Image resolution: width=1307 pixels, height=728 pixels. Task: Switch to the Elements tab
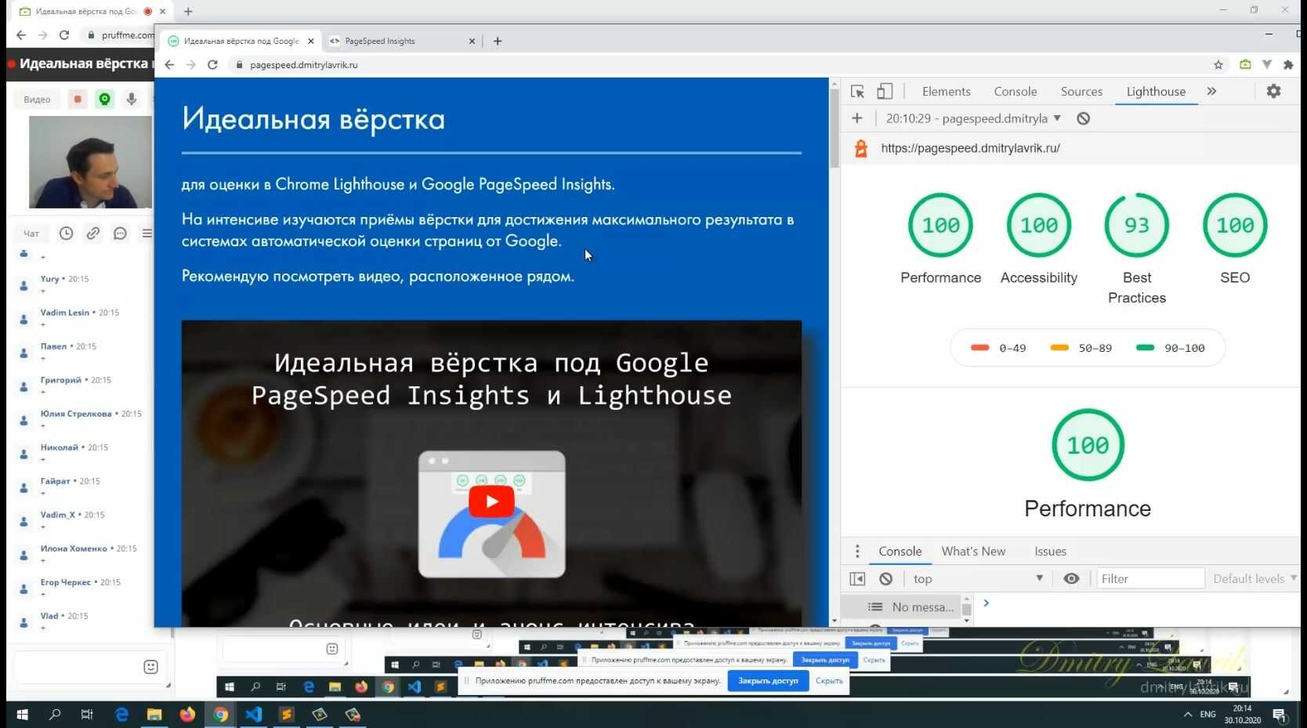tap(947, 92)
